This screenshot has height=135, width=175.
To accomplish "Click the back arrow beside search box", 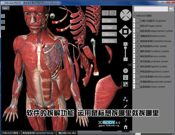I will (x=171, y=9).
